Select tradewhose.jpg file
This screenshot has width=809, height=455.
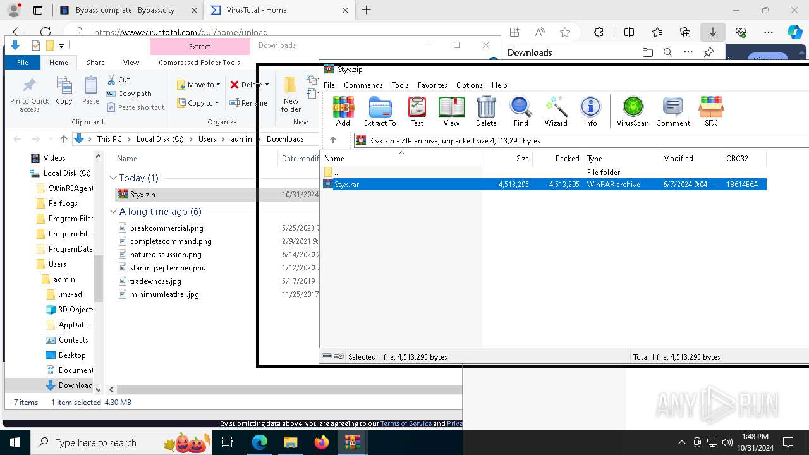coord(155,281)
